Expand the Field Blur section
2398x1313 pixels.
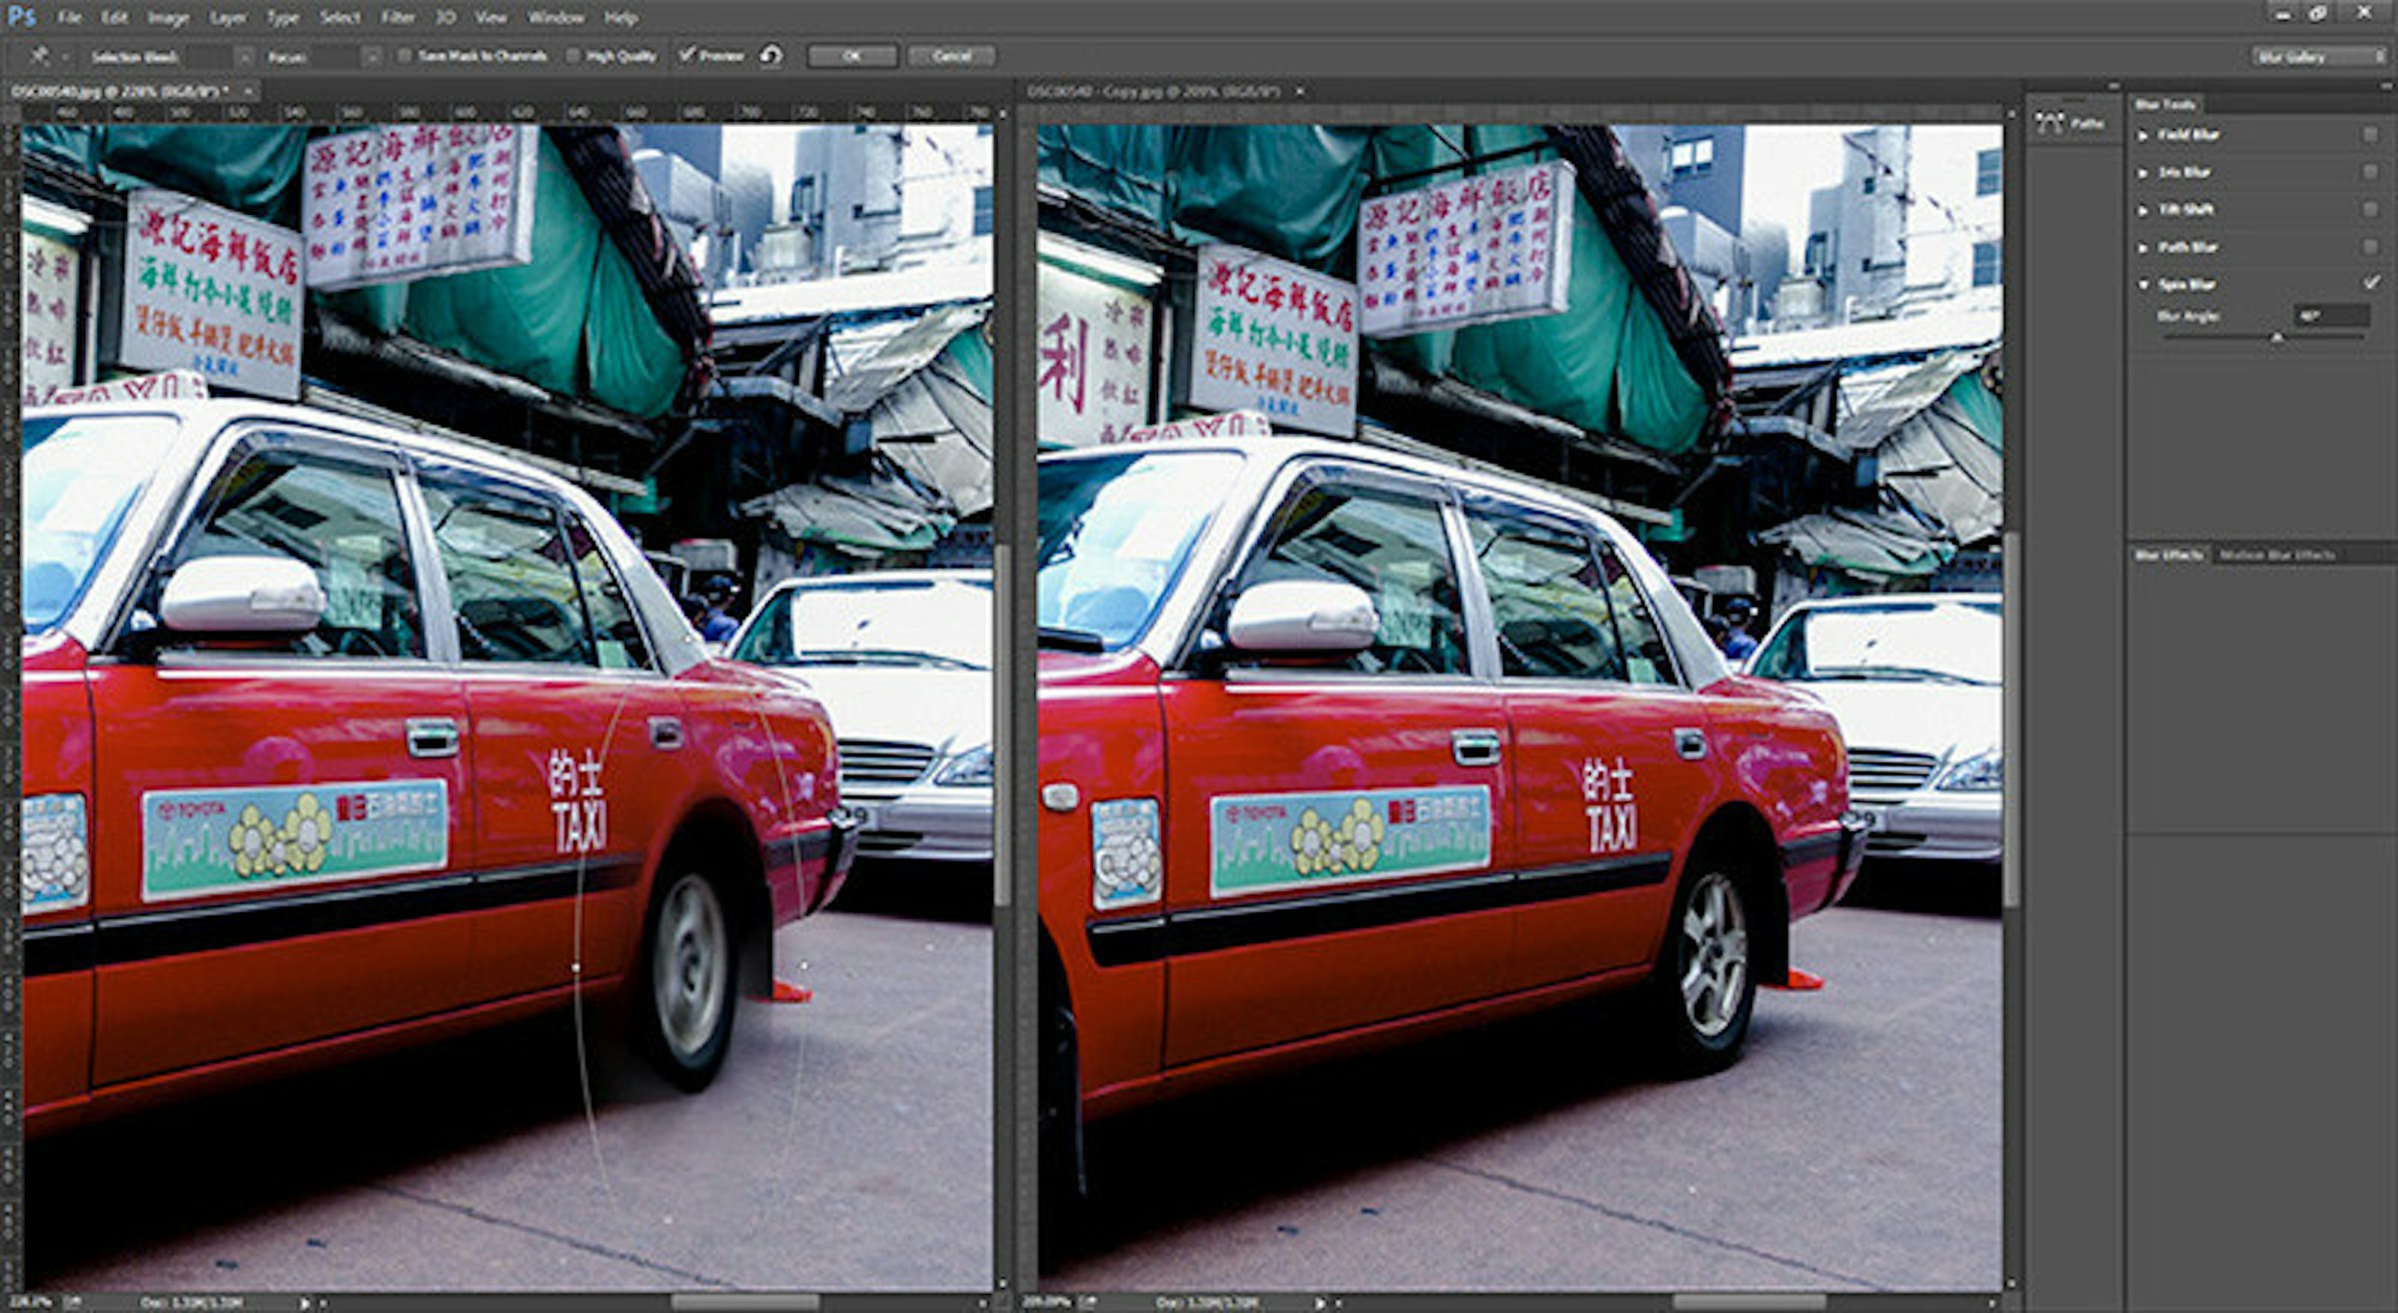(x=2143, y=135)
